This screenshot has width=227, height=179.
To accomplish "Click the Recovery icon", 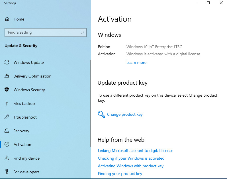I will point(7,131).
